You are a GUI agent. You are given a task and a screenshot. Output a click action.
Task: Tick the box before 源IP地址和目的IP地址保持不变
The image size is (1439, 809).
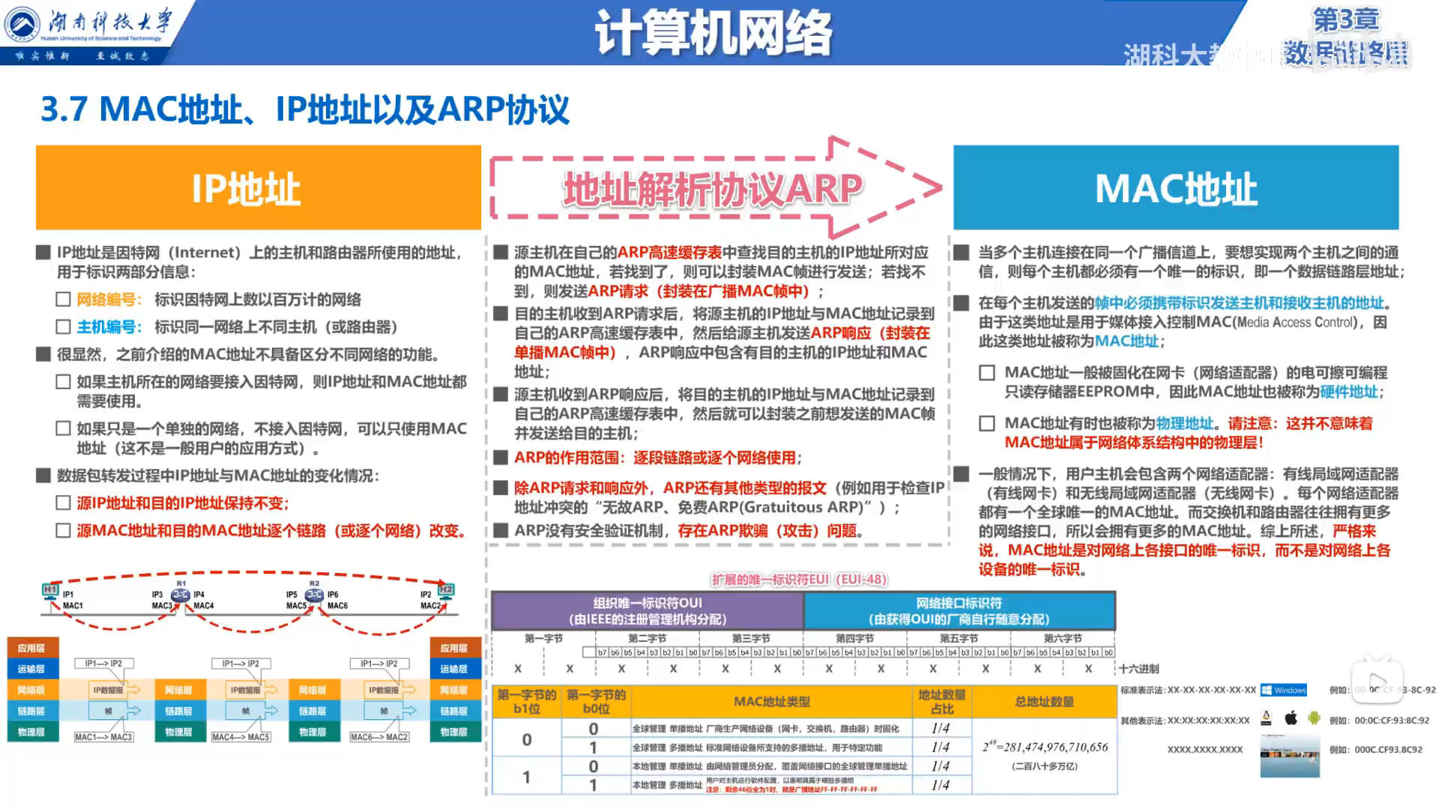point(64,503)
